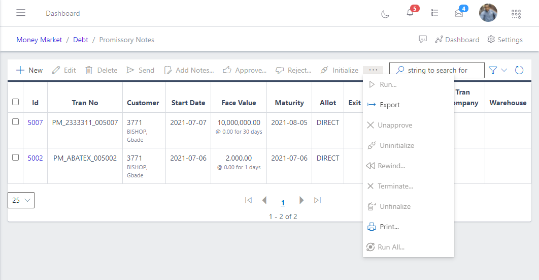Open the comments chat icon
The image size is (539, 280).
pyautogui.click(x=422, y=40)
